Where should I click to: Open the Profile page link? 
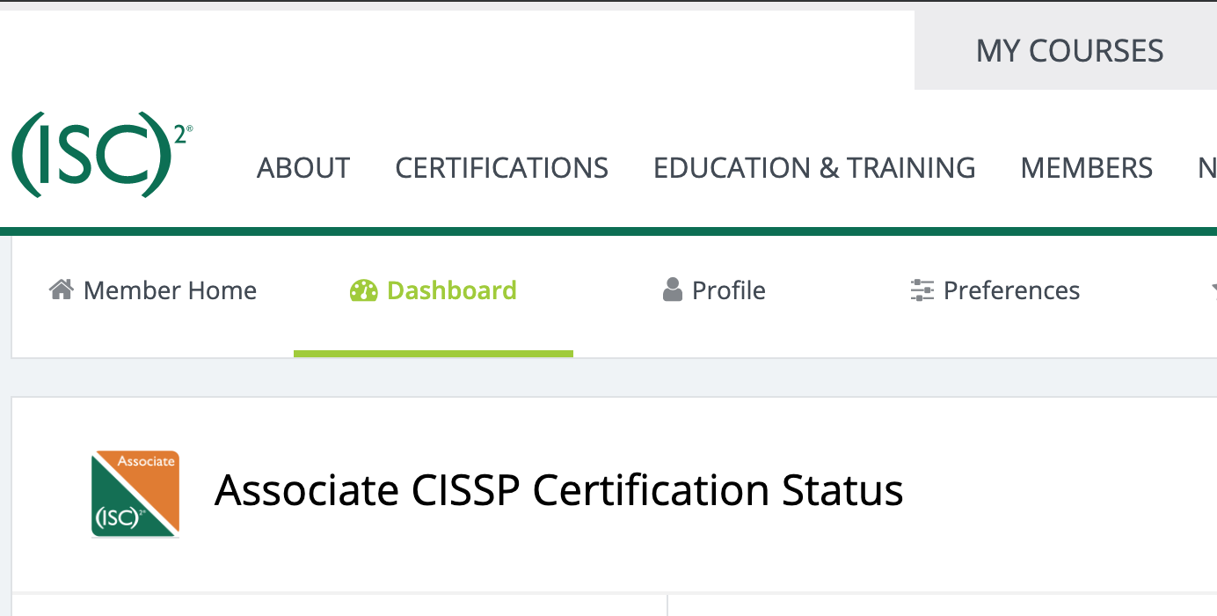click(728, 290)
